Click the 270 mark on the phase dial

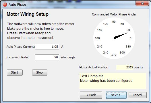point(114,55)
